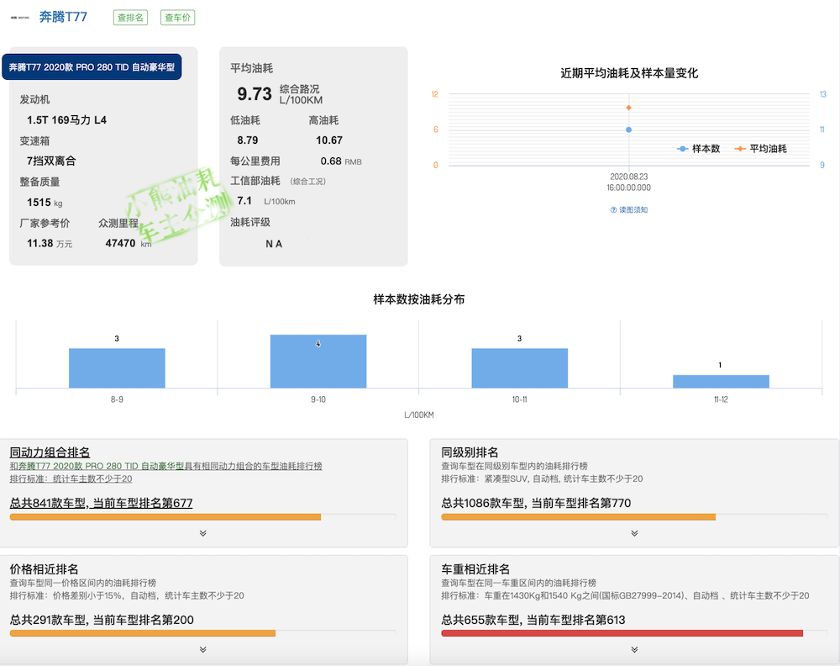Click the 同级别排名 heading
This screenshot has height=666, width=840.
click(x=470, y=452)
